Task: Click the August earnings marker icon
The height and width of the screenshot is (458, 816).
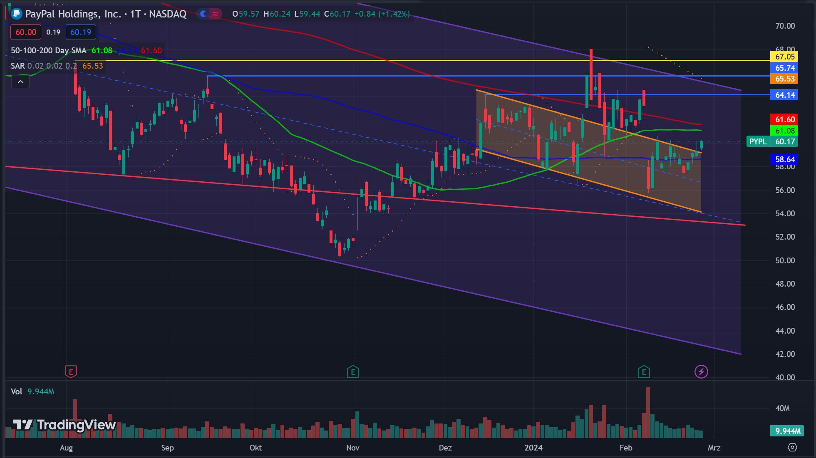Action: (71, 371)
